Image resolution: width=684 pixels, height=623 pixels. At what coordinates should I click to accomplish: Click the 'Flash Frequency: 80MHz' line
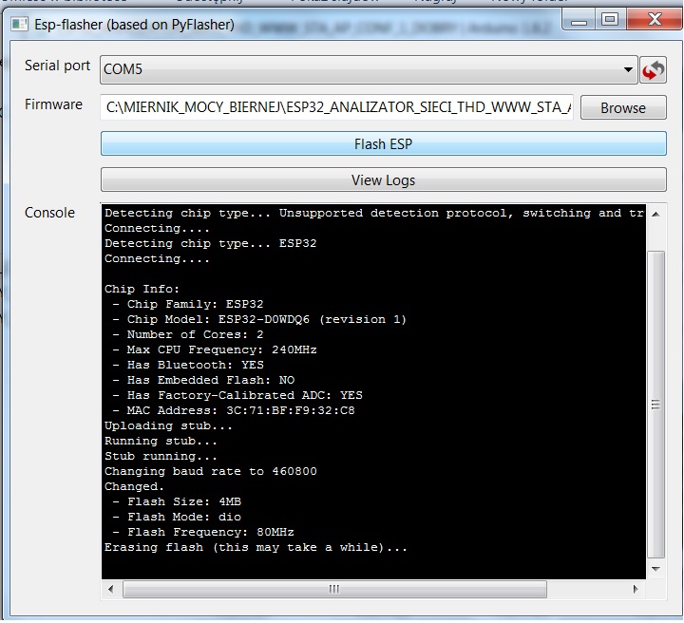pyautogui.click(x=203, y=533)
